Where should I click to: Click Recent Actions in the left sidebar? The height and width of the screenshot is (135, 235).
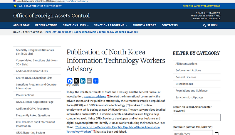coord(37,95)
